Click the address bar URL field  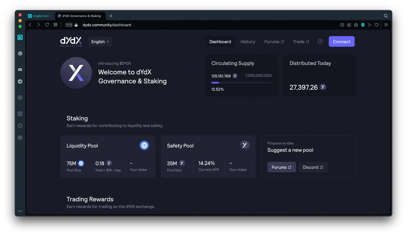pos(107,25)
